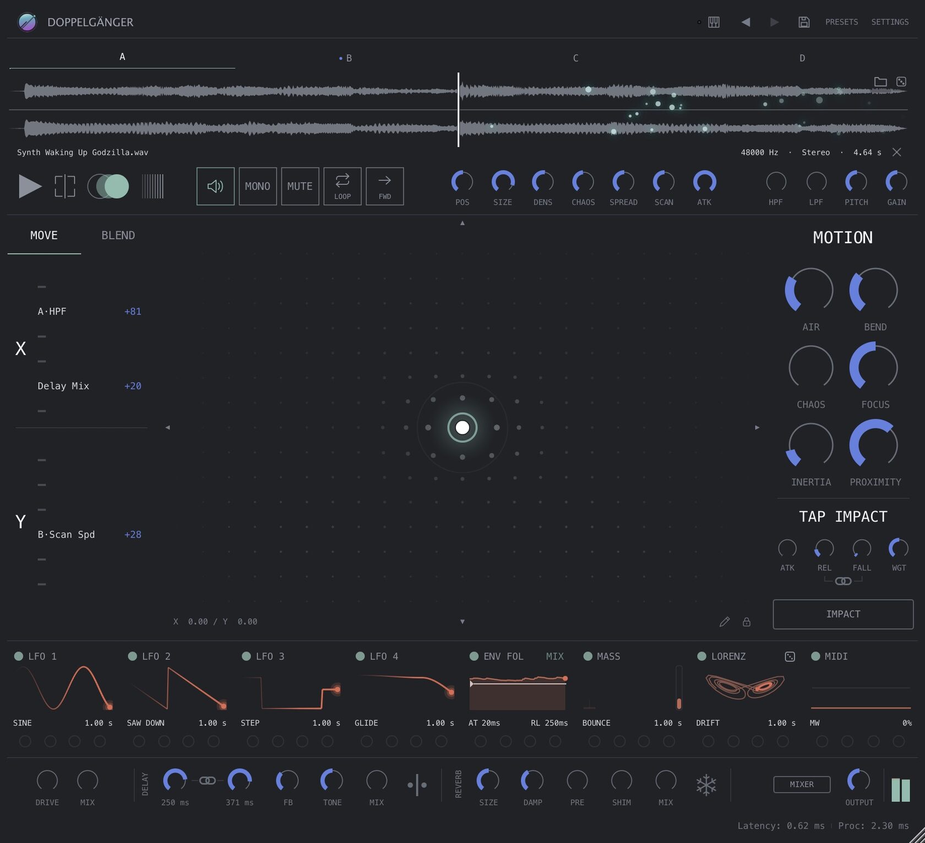Save preset with the floppy disk icon
Image resolution: width=925 pixels, height=843 pixels.
pos(804,22)
